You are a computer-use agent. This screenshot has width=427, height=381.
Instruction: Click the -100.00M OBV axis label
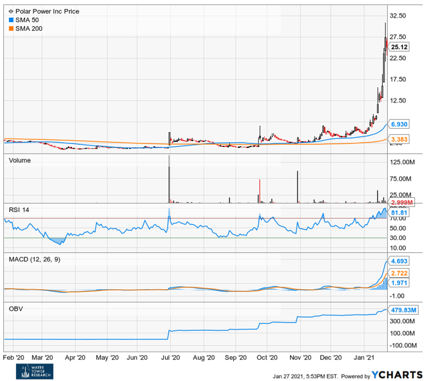point(403,346)
